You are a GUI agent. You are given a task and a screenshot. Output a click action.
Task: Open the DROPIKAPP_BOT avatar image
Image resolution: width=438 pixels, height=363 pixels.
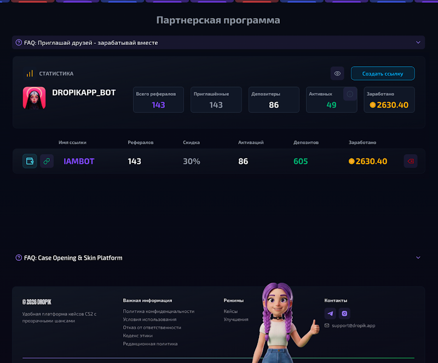[x=34, y=98]
